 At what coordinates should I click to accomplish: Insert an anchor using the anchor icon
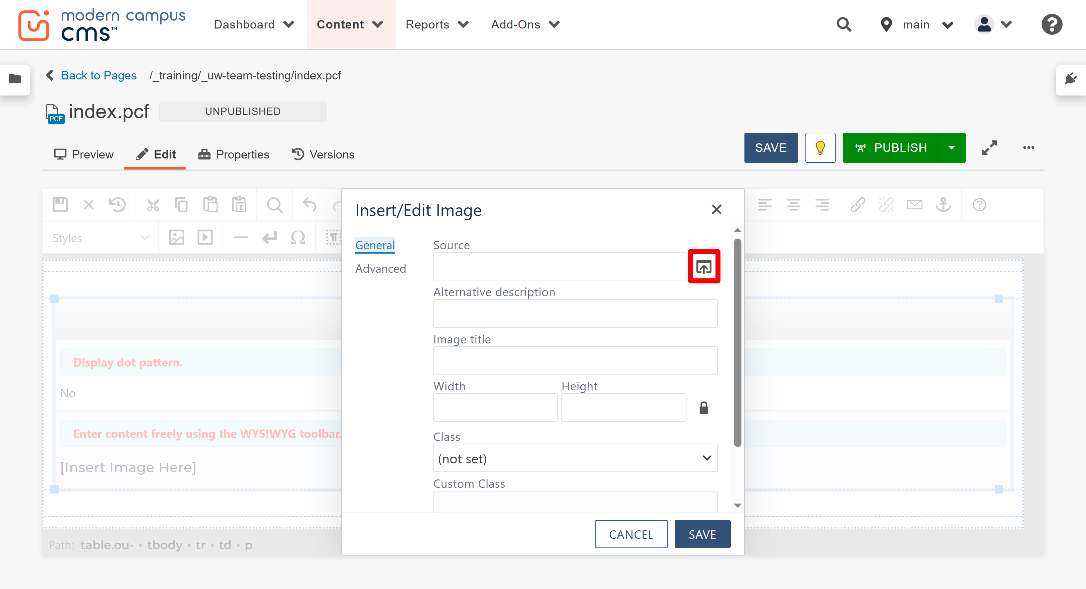[x=944, y=205]
